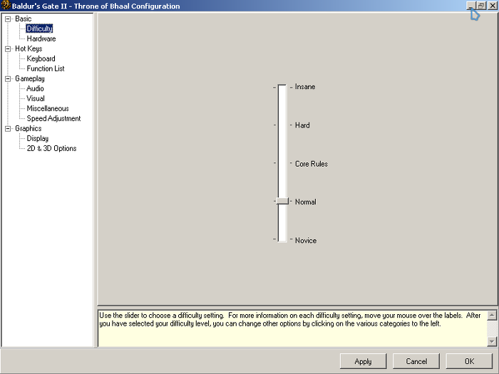Select the Hot Keys category label
Screen dimensions: 499x374
(x=29, y=48)
